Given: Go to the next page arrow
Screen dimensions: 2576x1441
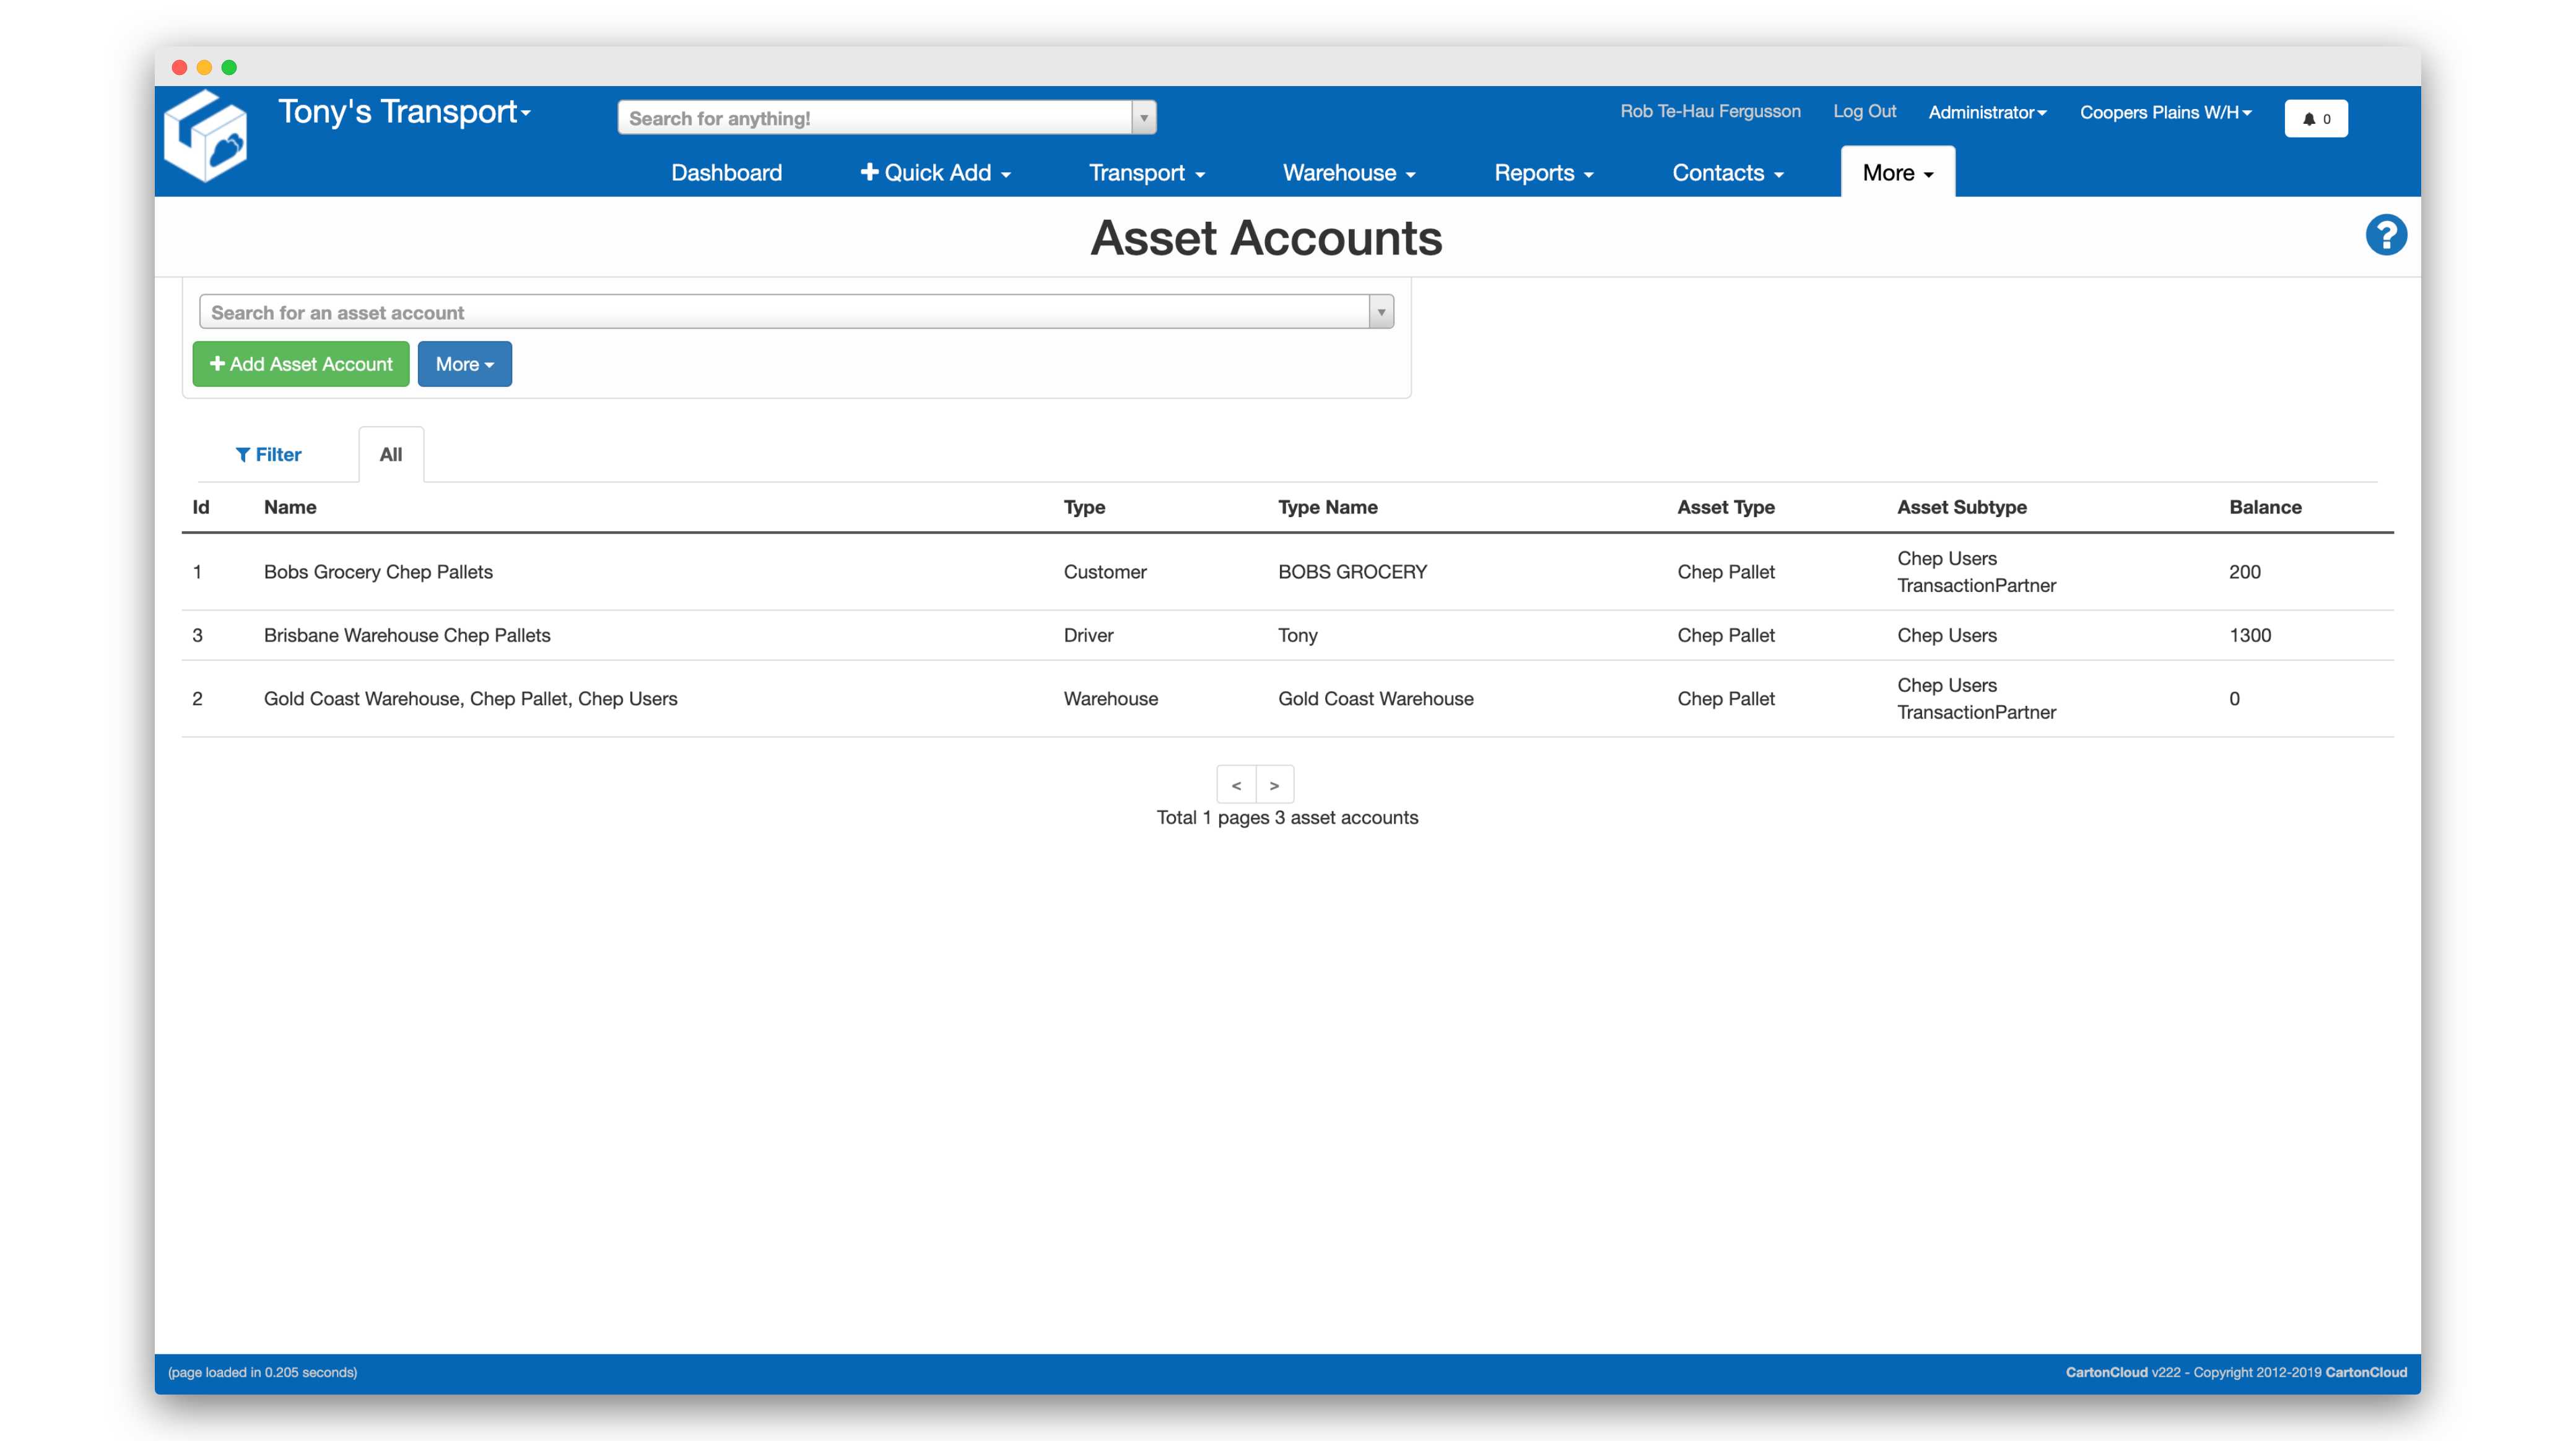Looking at the screenshot, I should click(1274, 785).
